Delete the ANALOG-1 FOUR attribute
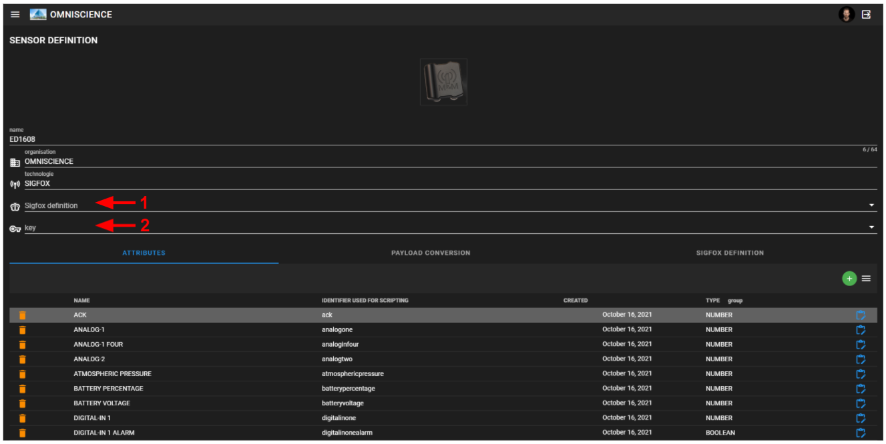The height and width of the screenshot is (444, 886). click(x=22, y=345)
